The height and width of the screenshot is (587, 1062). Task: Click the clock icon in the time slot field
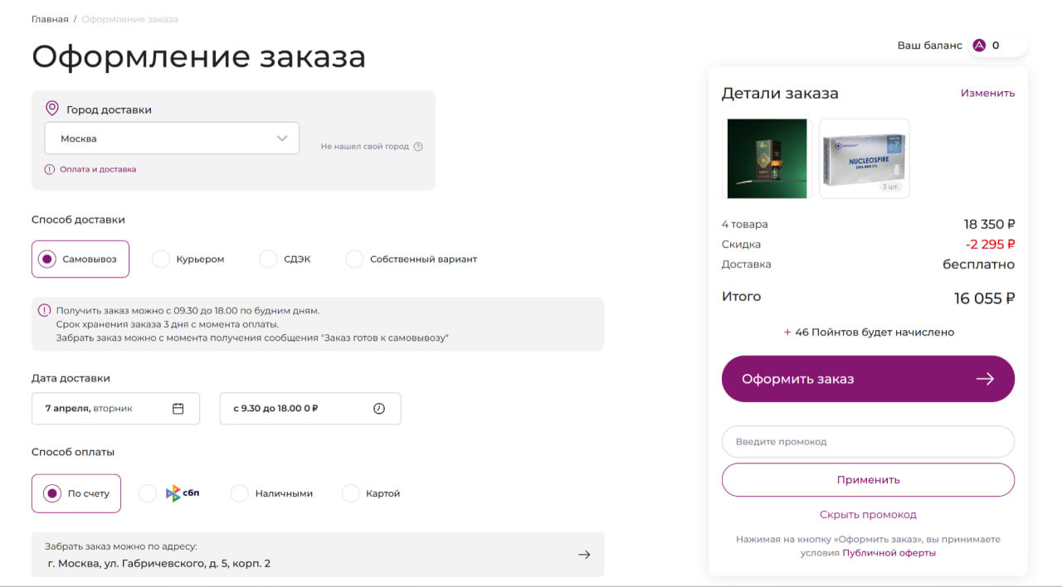click(x=379, y=409)
